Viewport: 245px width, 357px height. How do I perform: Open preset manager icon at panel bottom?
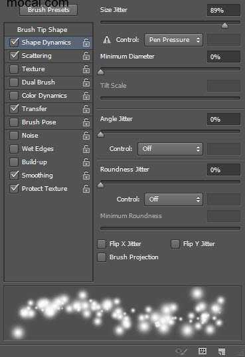pyautogui.click(x=202, y=351)
